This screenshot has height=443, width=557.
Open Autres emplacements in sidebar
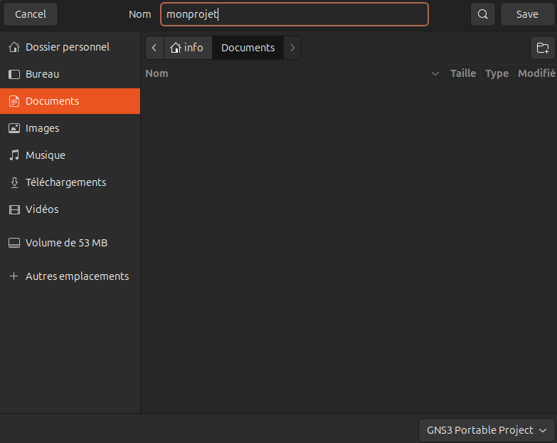coord(76,276)
